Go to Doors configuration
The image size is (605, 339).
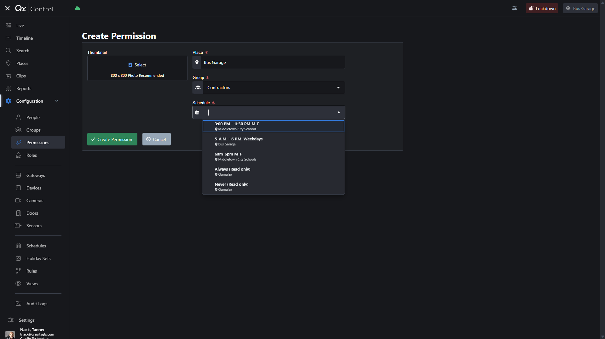coord(32,213)
